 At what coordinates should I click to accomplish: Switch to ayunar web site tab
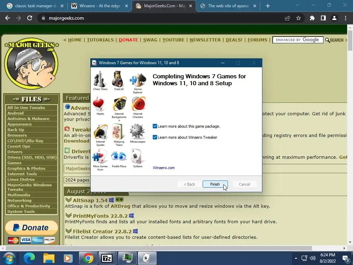(x=228, y=6)
